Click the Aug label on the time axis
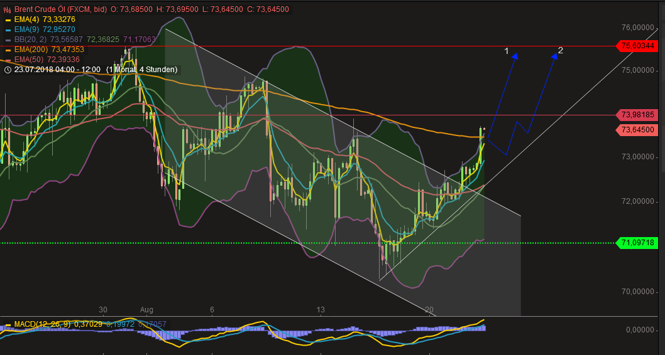The width and height of the screenshot is (665, 355). pyautogui.click(x=146, y=310)
